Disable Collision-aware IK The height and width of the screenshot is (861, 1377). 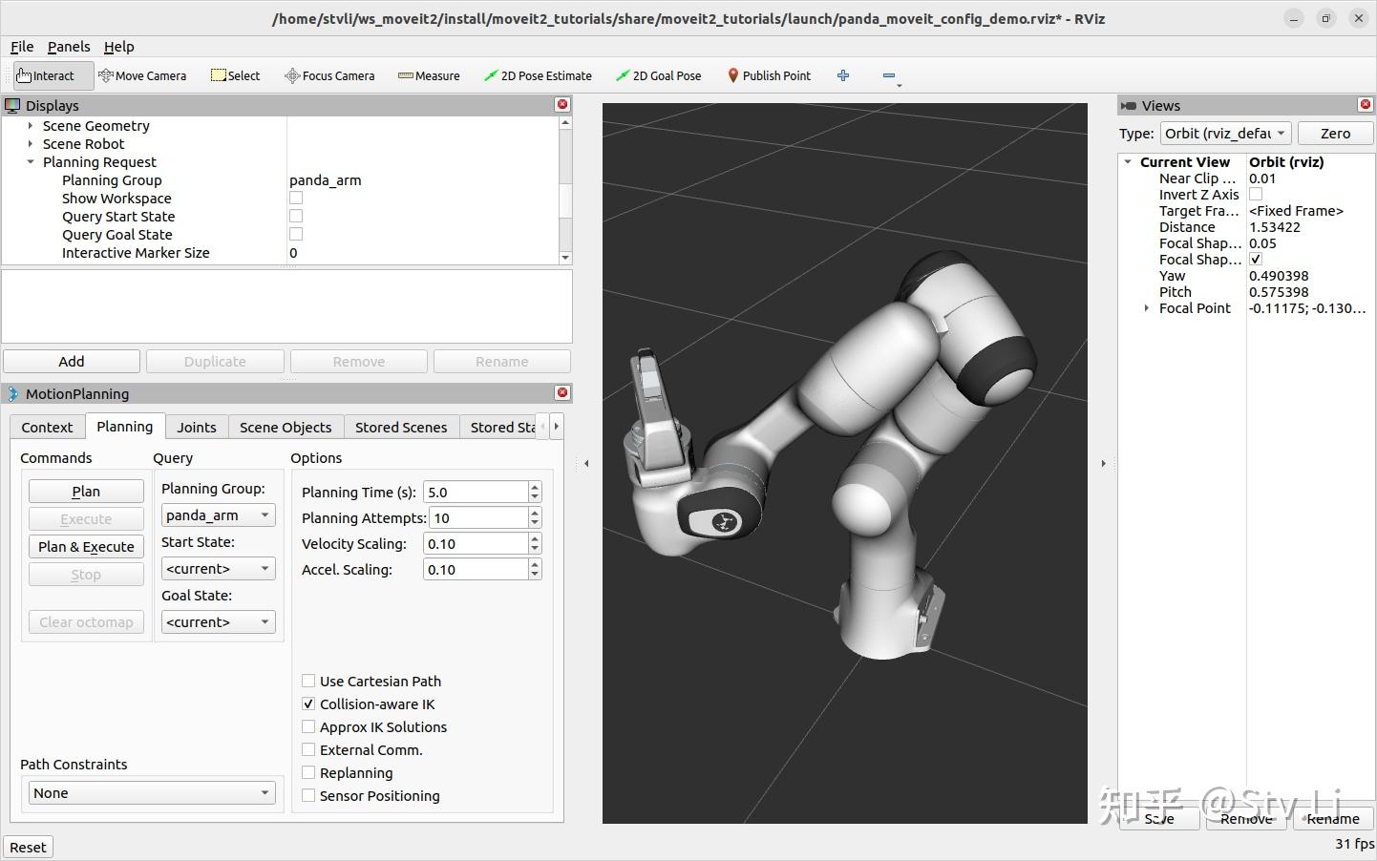click(308, 703)
